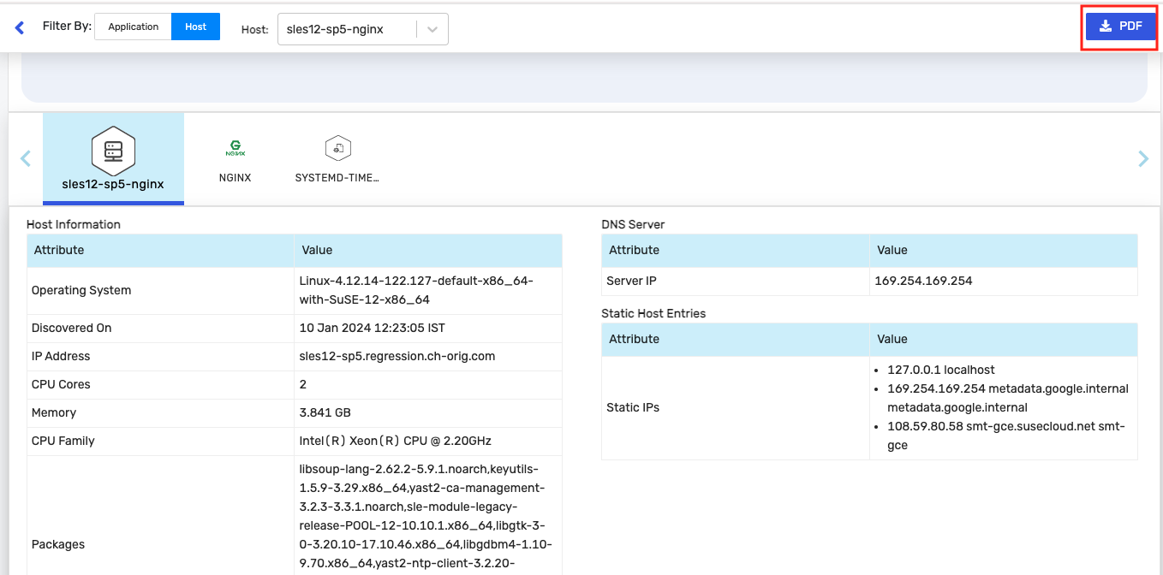Click the DNS Server heading
The image size is (1163, 575).
click(x=633, y=224)
